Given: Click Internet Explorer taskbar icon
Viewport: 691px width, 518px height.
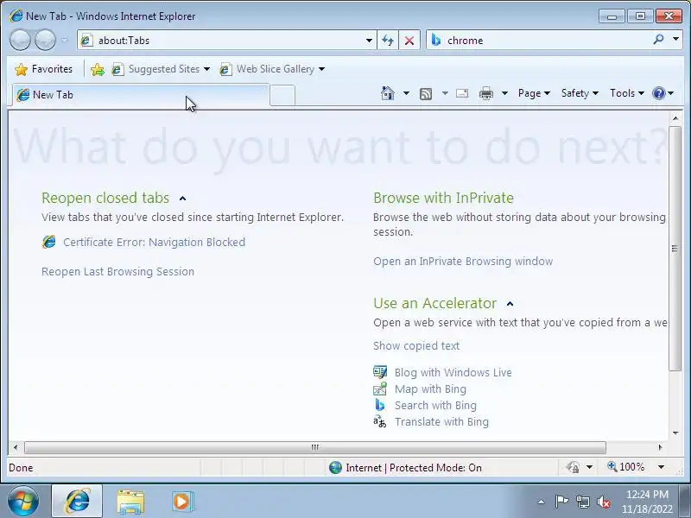Looking at the screenshot, I should [x=77, y=502].
